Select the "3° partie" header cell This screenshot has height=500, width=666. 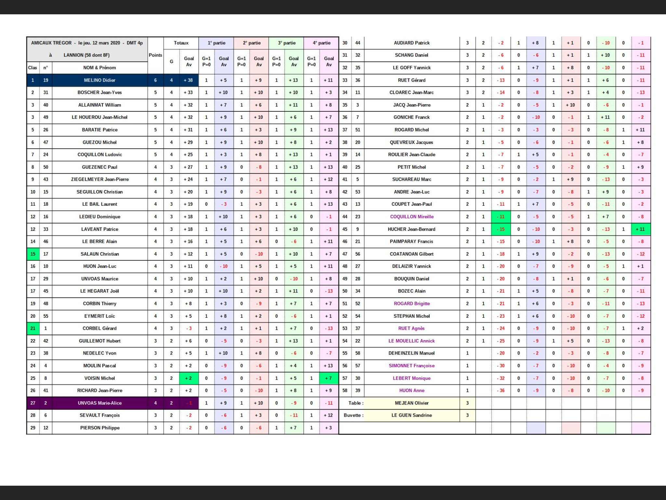tap(286, 43)
